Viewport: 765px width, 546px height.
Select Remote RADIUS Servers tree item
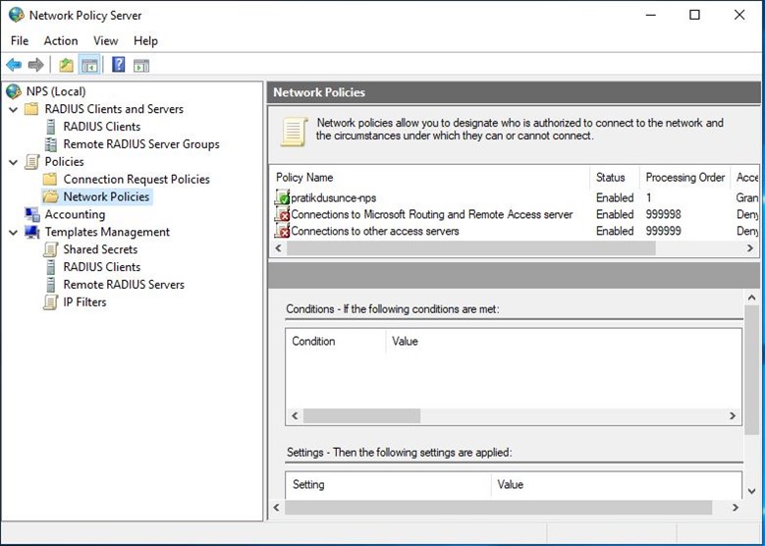124,285
